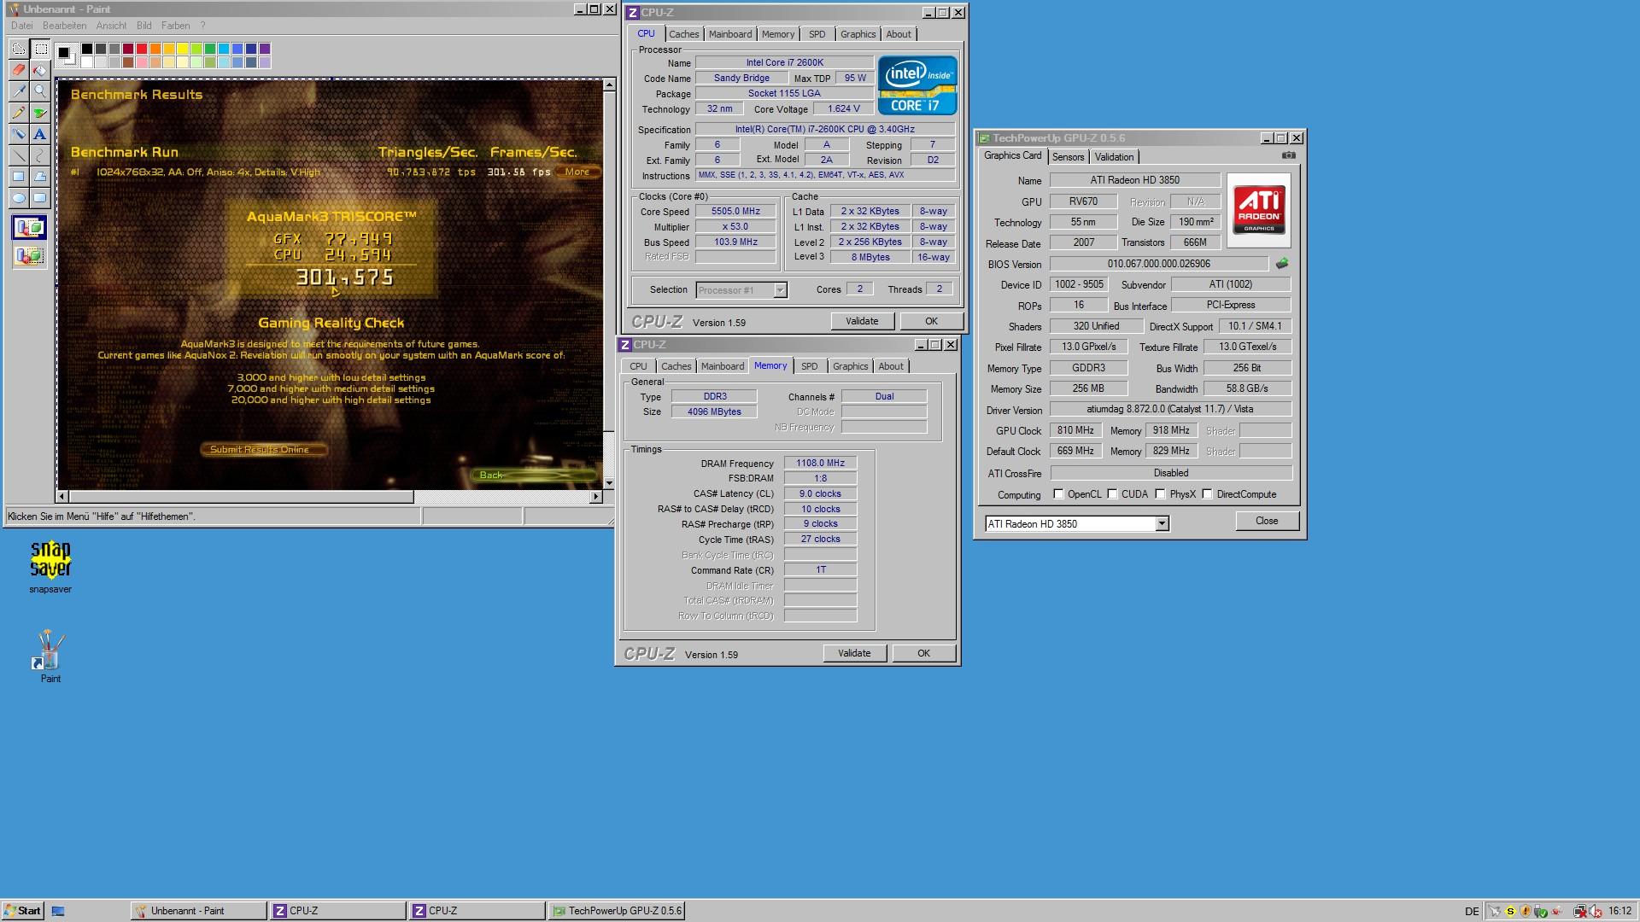Open the Ansicht menu in Paint
Viewport: 1640px width, 922px height.
111,26
